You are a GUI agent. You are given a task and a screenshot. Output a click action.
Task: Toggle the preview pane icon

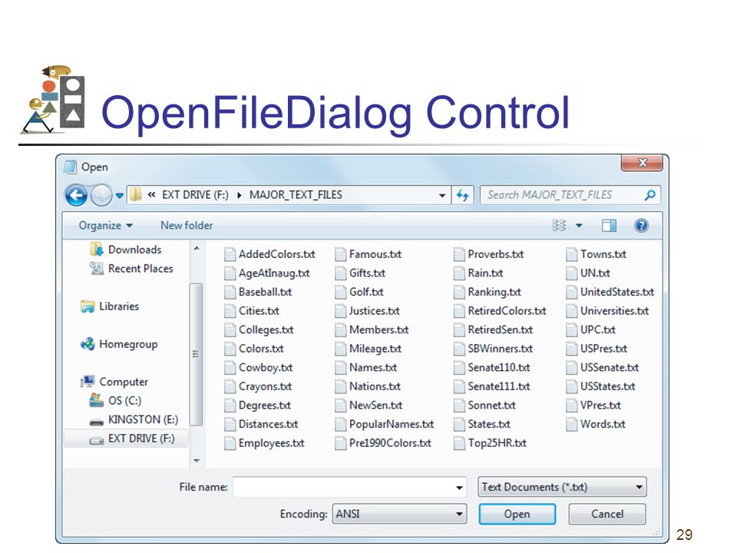coord(609,226)
